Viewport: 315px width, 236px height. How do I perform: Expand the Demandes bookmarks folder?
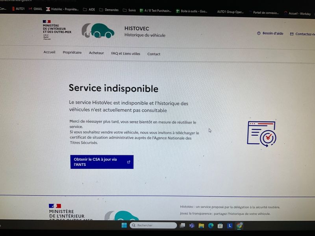[109, 10]
